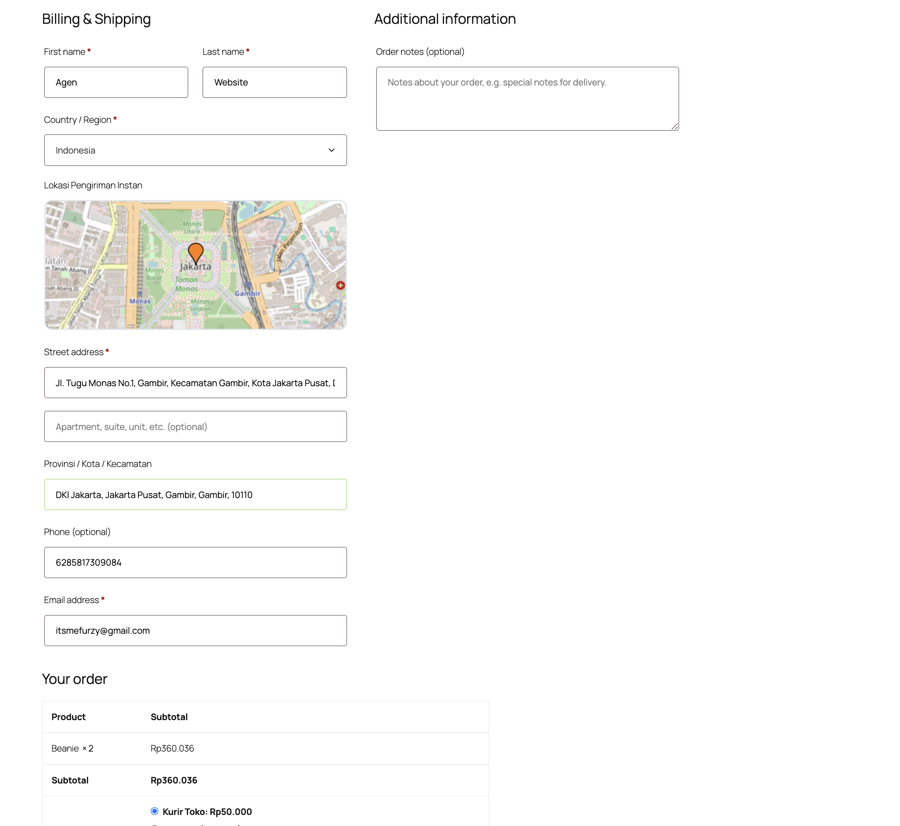Click the Jakarta label on the map
The height and width of the screenshot is (826, 900).
coord(195,267)
